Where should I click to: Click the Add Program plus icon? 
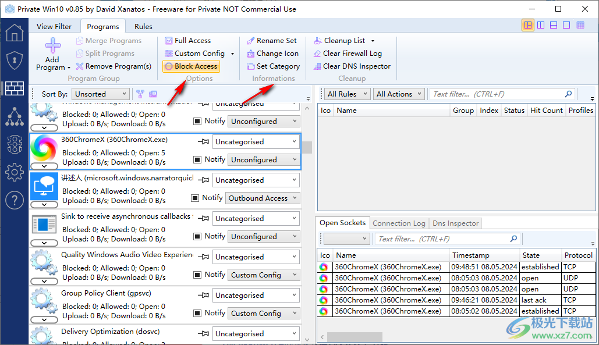(52, 46)
